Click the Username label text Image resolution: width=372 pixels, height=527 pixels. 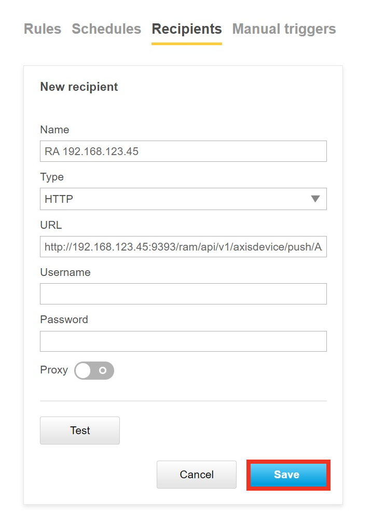click(65, 272)
